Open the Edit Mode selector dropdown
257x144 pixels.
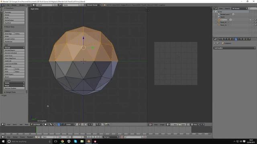(37, 124)
